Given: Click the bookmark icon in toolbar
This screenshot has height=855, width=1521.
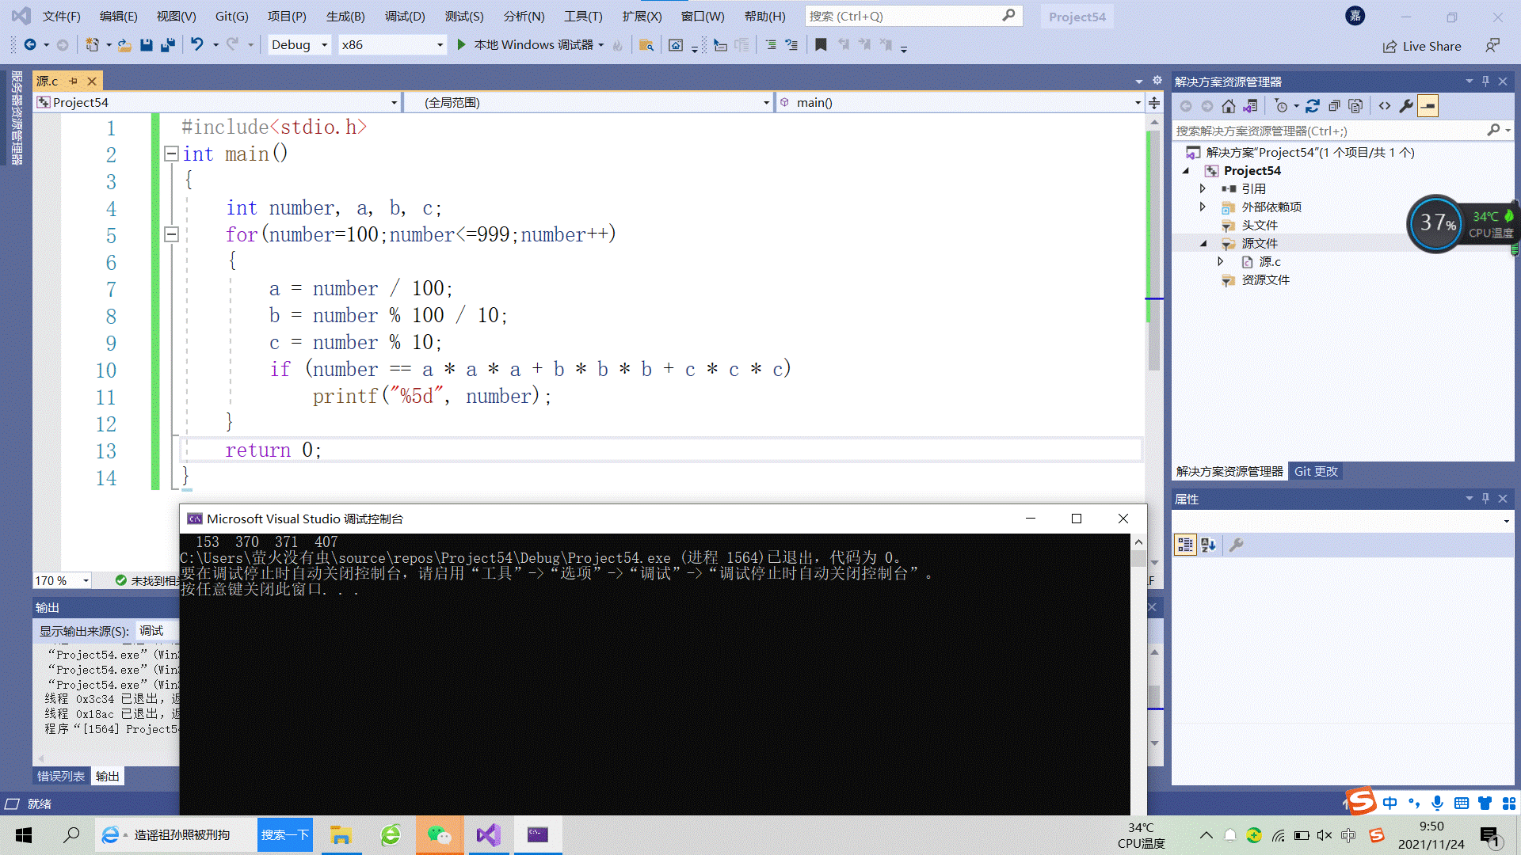Looking at the screenshot, I should 821,45.
